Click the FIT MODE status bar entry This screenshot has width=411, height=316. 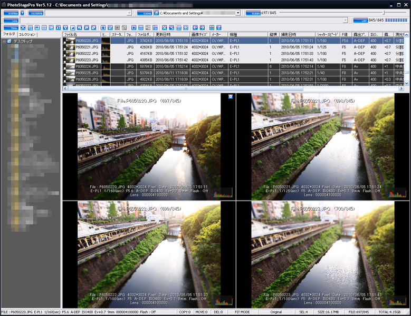242,312
